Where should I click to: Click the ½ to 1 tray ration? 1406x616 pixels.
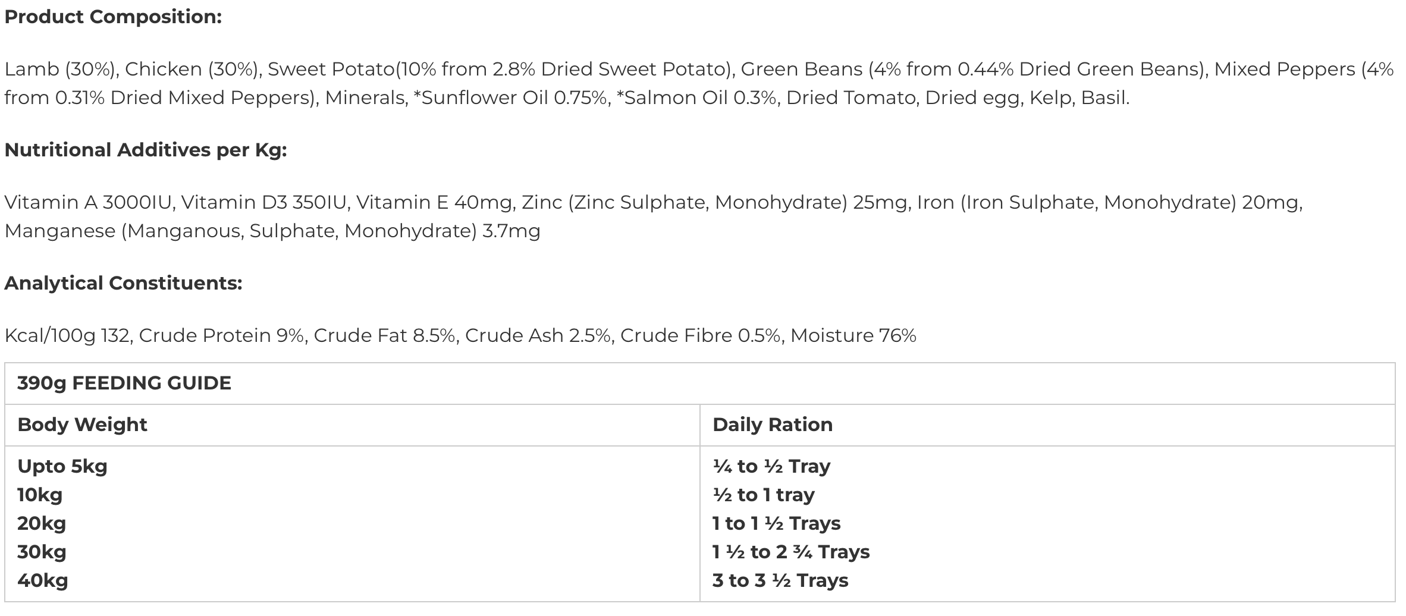(764, 495)
